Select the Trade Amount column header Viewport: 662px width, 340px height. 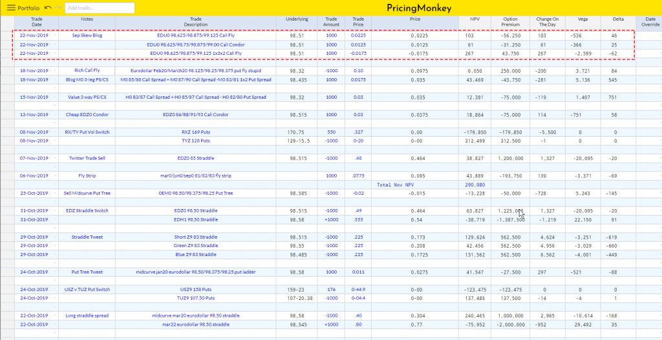pyautogui.click(x=332, y=22)
